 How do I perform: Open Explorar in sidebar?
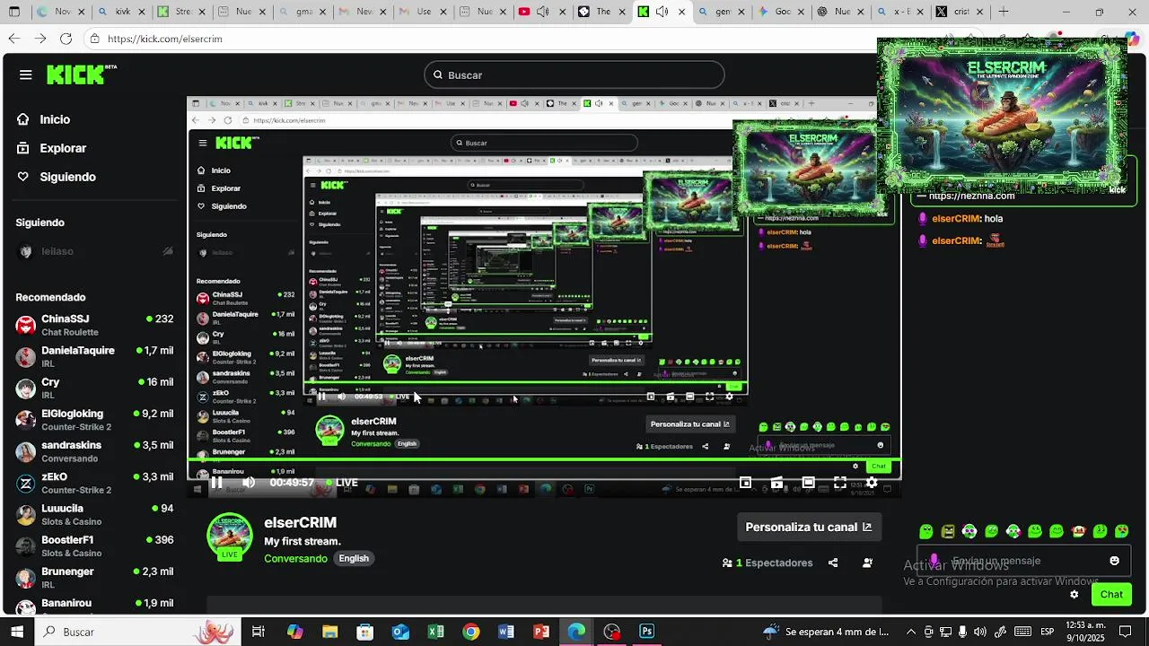[63, 148]
